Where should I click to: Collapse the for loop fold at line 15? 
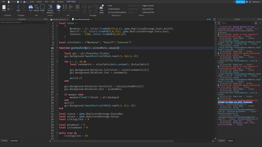[57, 62]
